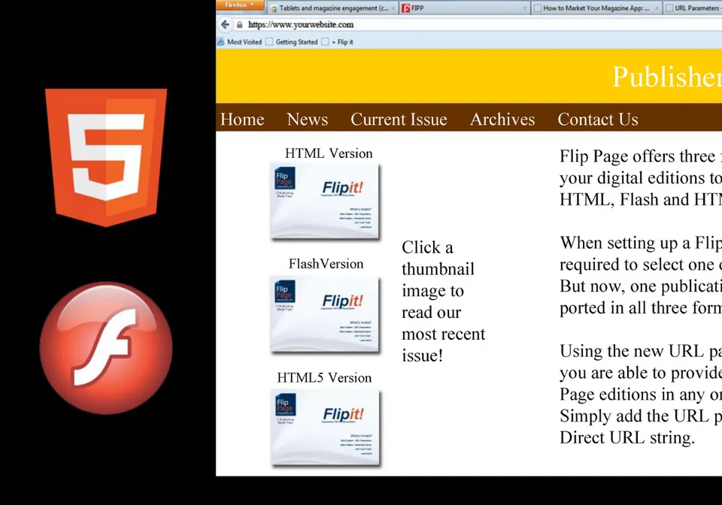Click the padlock icon in address bar

tap(240, 25)
